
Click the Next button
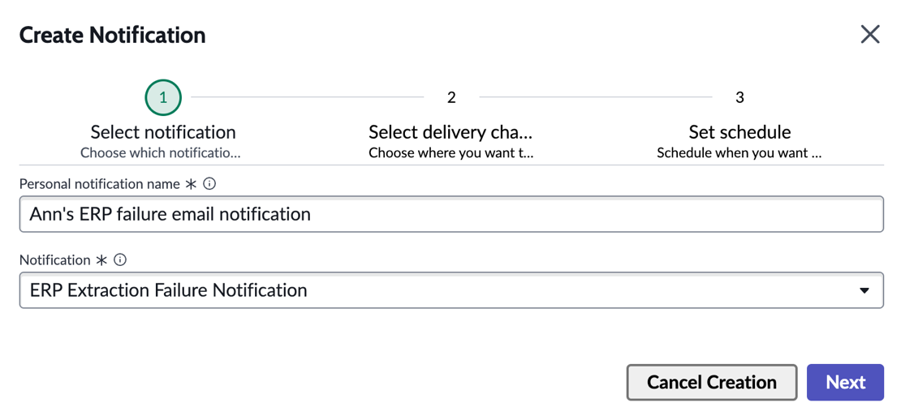point(845,382)
